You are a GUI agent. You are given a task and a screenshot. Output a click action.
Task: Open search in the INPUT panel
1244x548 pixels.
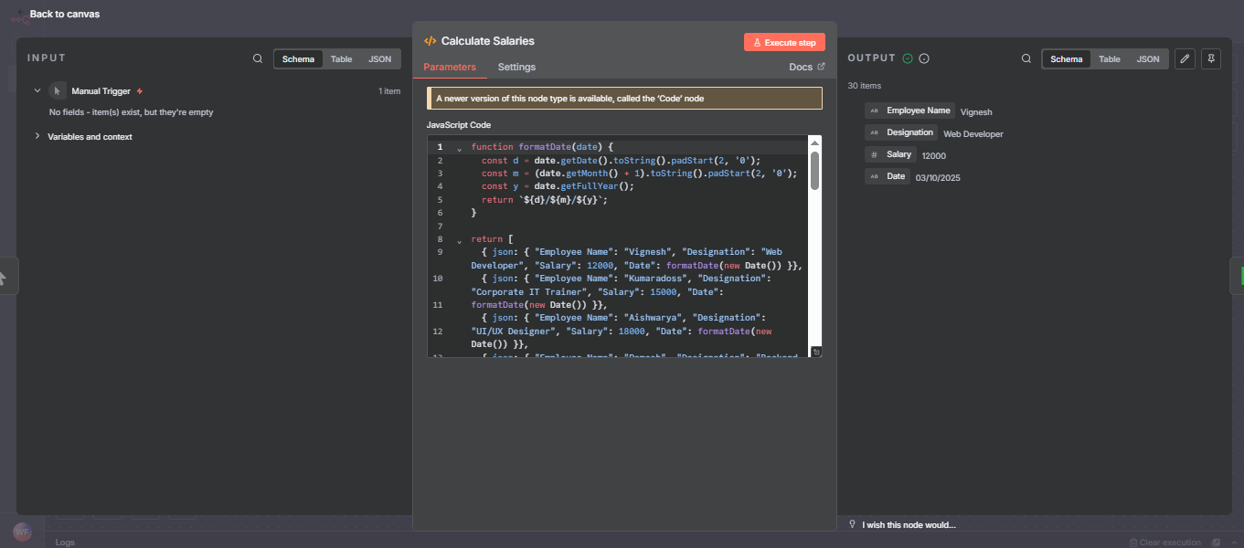pos(257,58)
